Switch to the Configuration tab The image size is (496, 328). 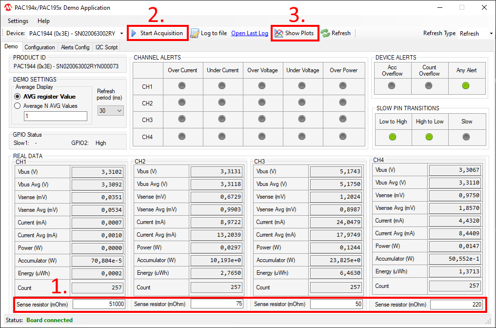pos(40,47)
